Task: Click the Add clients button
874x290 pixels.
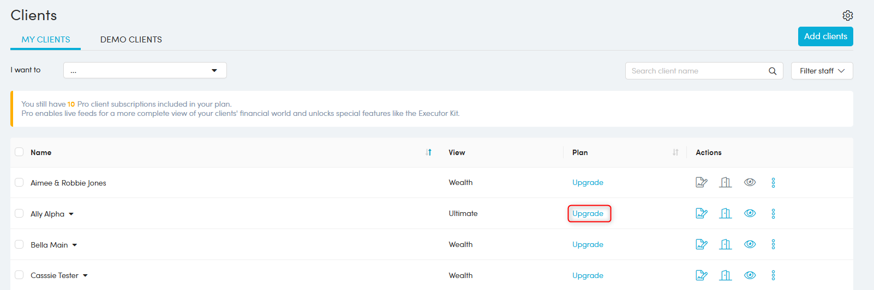Action: [825, 36]
